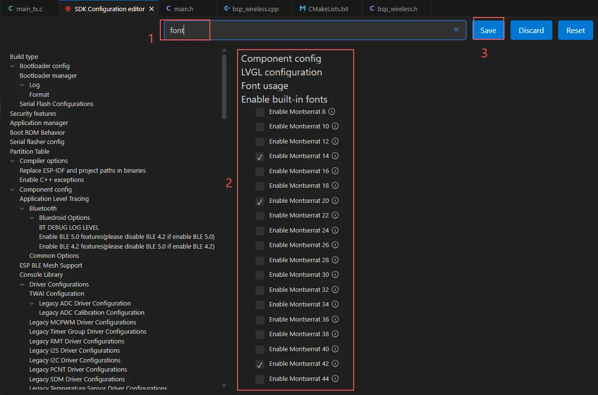Collapse the Compiler options section

point(13,161)
